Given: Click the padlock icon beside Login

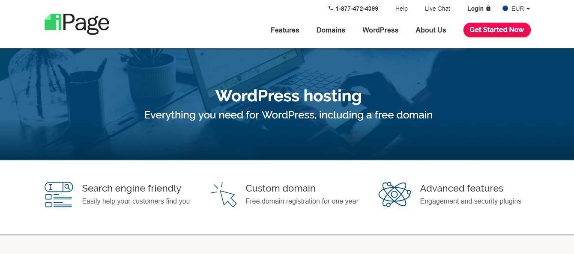Looking at the screenshot, I should (x=488, y=8).
